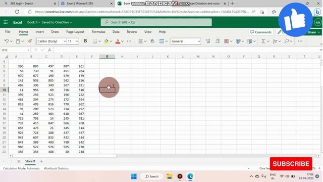
Task: Click the Book 9 file name
Action: [x=32, y=22]
